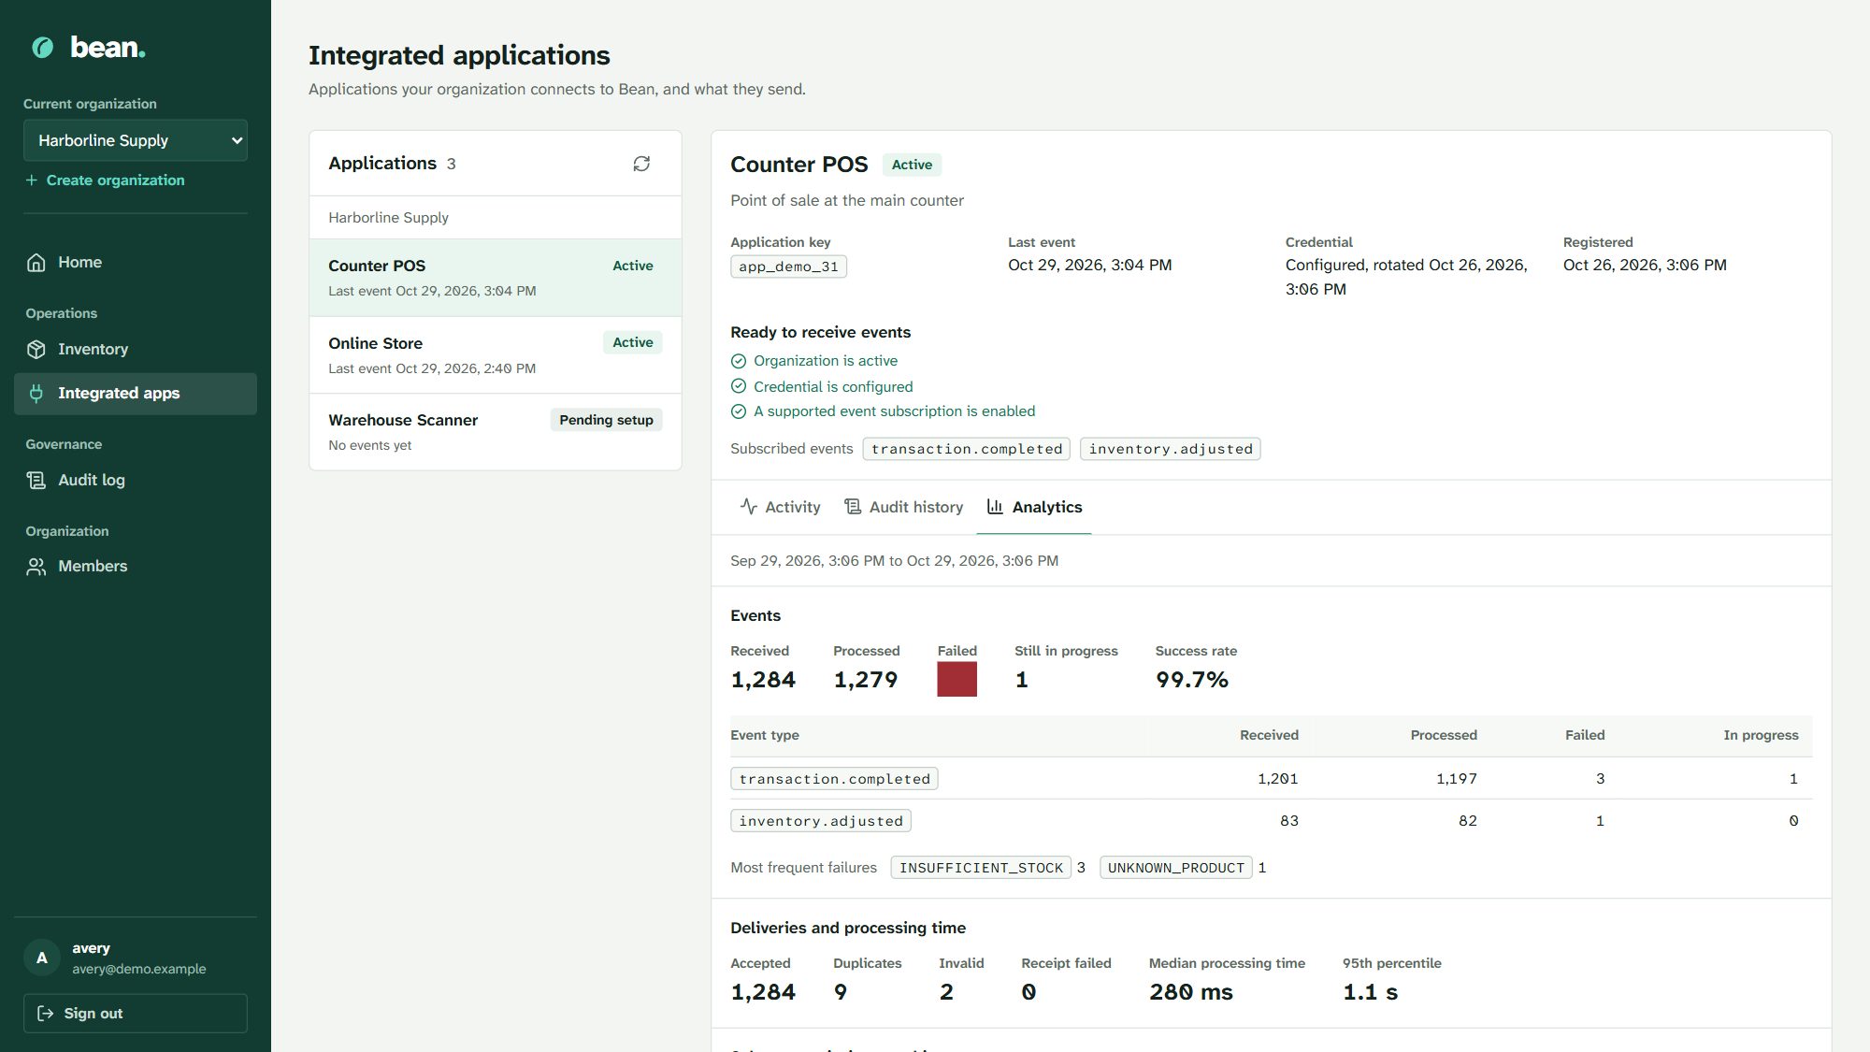Click the Integrated apps plug icon

click(x=36, y=394)
